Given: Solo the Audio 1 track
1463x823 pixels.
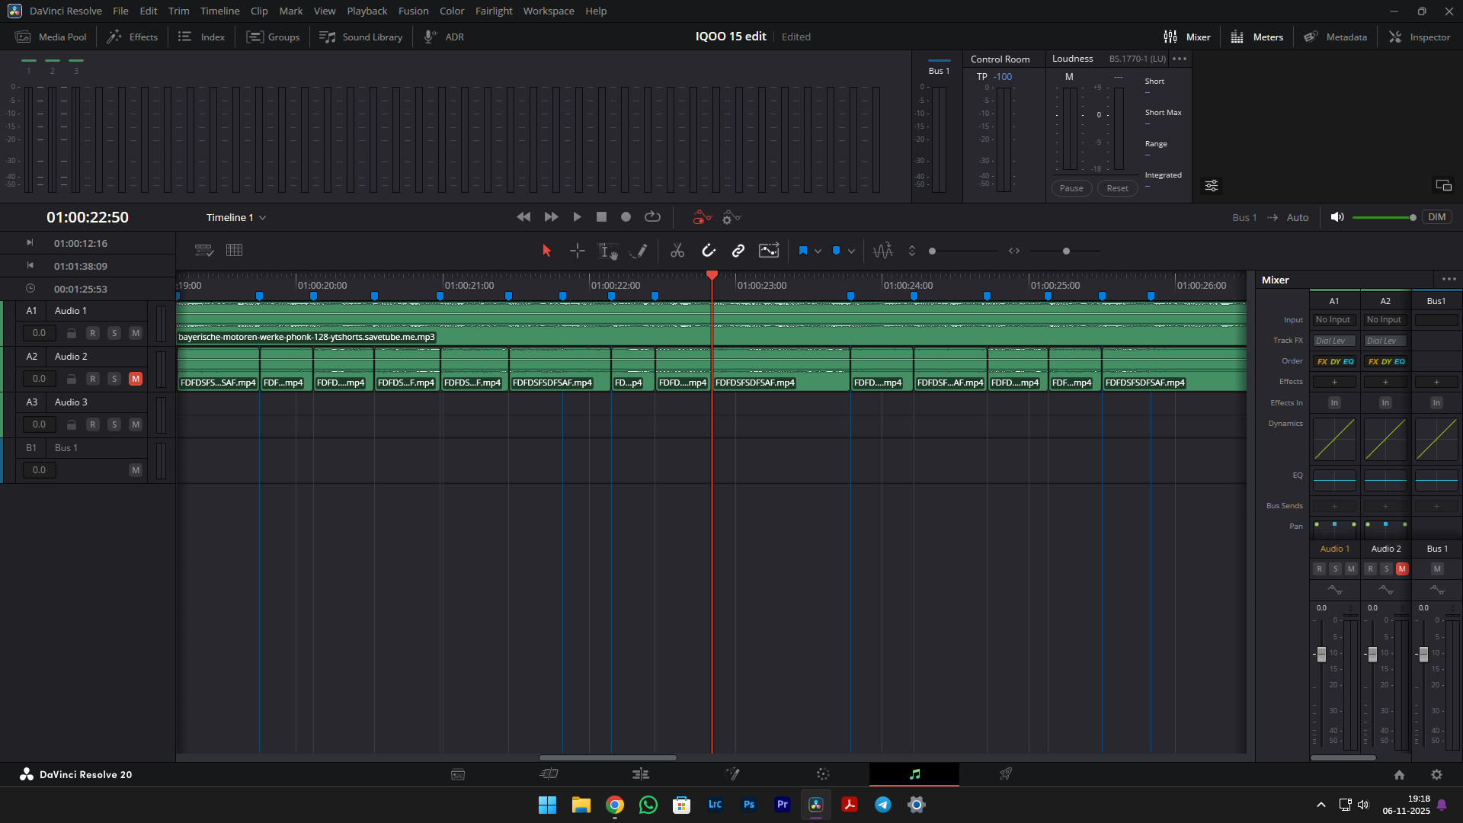Looking at the screenshot, I should [x=114, y=333].
